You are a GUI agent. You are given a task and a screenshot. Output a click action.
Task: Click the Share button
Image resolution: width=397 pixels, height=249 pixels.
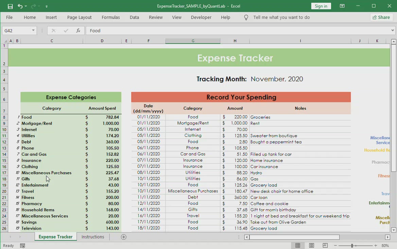(381, 17)
